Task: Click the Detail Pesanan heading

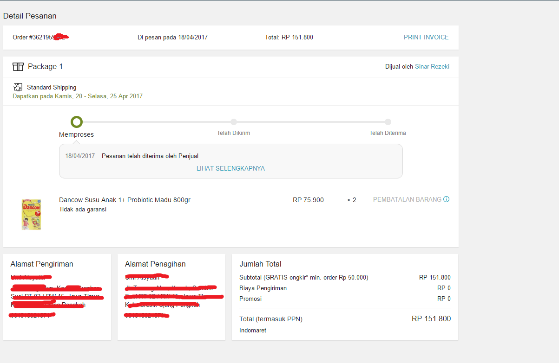Action: pyautogui.click(x=30, y=16)
